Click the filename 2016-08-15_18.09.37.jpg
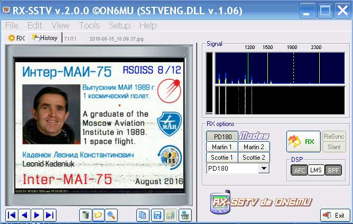Screen dimensions: 353x224 (116, 39)
